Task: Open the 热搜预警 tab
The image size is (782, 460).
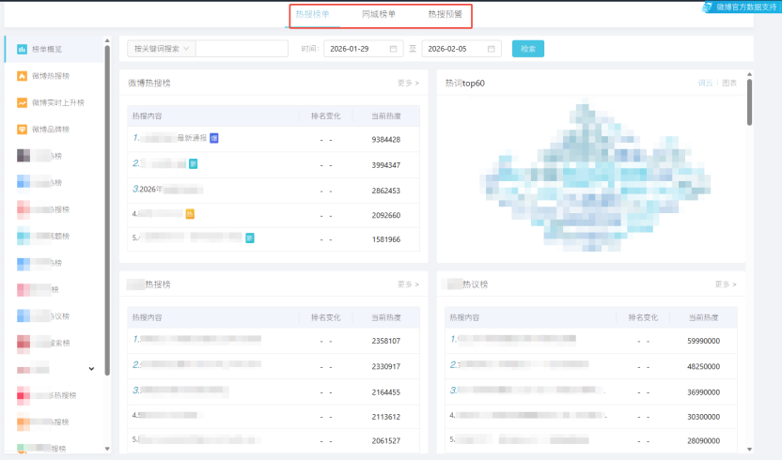Action: 445,15
